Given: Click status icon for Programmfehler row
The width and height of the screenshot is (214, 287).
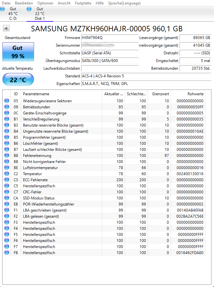Looking at the screenshot, I should pos(7,137).
